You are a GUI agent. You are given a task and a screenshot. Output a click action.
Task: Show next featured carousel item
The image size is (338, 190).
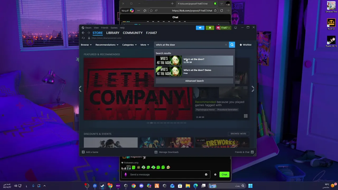(253, 89)
